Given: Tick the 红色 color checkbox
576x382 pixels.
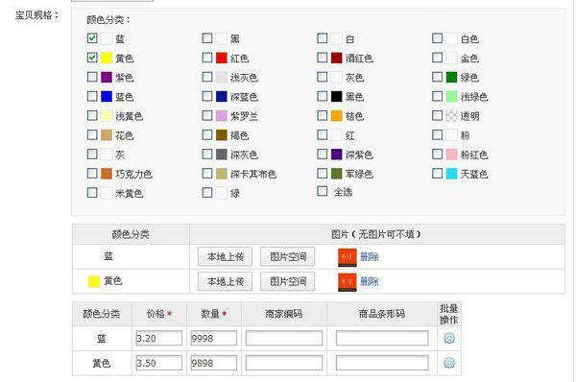Looking at the screenshot, I should click(x=207, y=58).
